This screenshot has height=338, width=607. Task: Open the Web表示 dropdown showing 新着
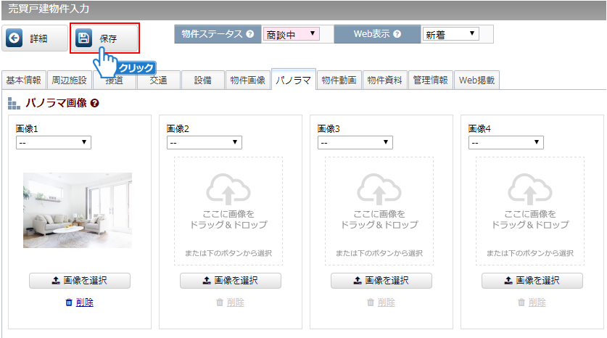(450, 34)
